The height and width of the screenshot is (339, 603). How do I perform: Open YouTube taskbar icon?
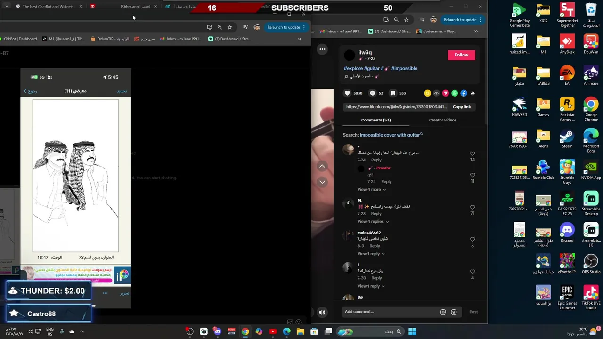pos(273,331)
